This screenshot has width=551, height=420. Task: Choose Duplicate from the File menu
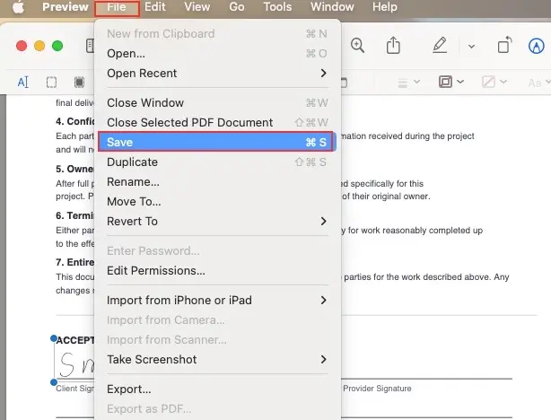(217, 162)
